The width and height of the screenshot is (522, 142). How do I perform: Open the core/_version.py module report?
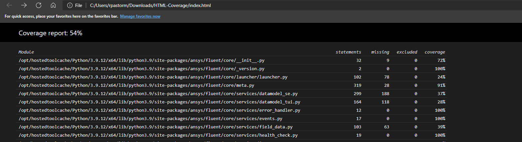point(141,69)
